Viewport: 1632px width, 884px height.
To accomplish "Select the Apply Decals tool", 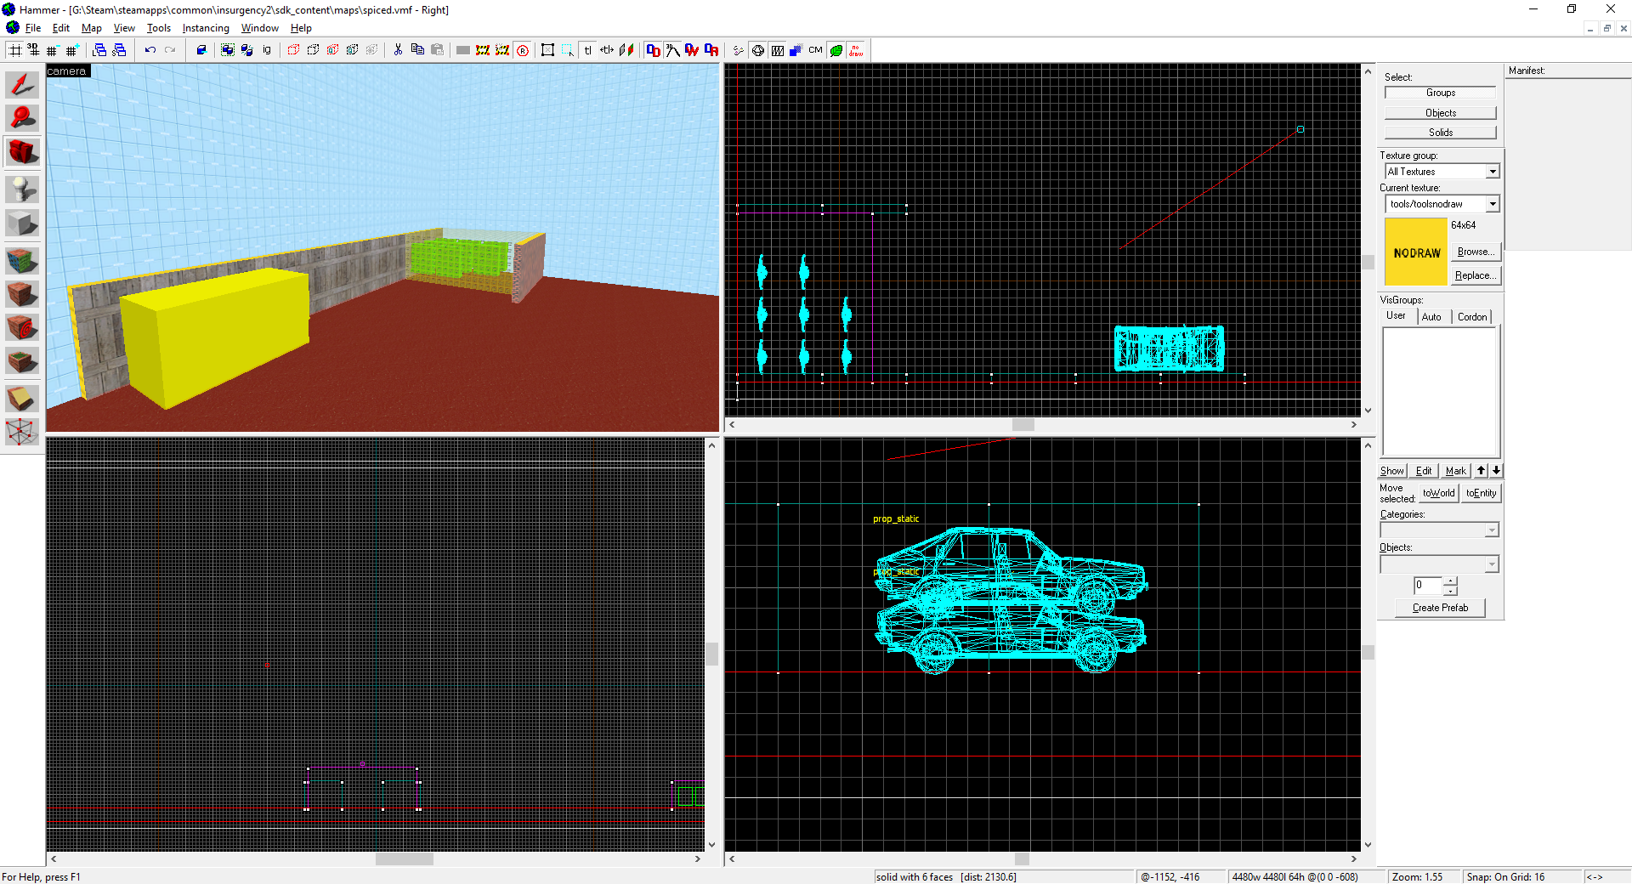I will click(22, 327).
